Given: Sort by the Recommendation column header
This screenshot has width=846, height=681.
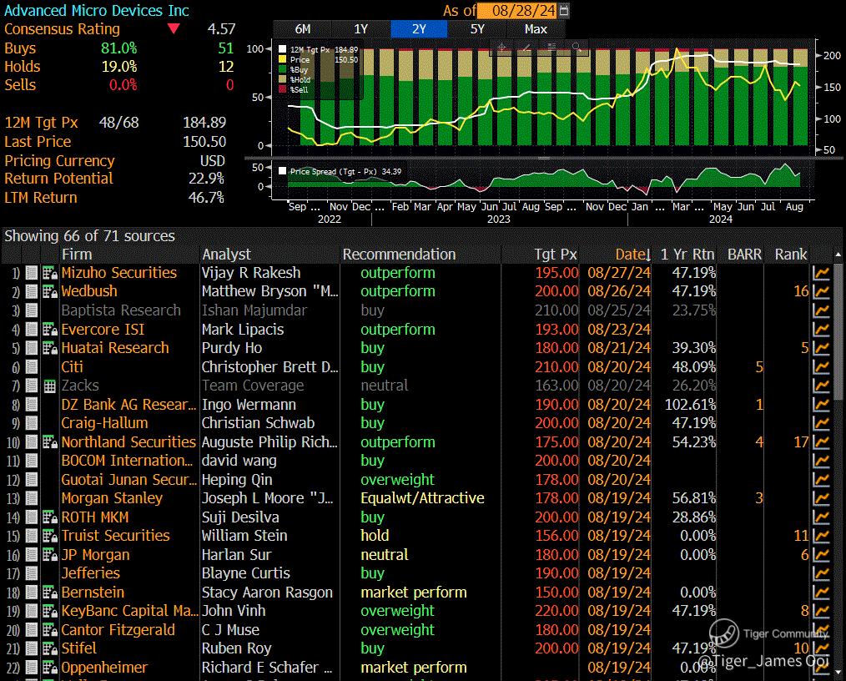Looking at the screenshot, I should tap(399, 255).
